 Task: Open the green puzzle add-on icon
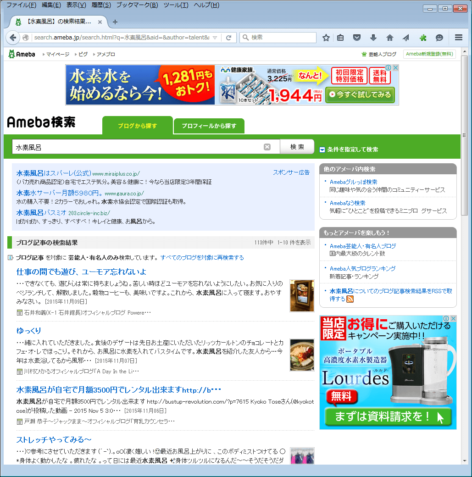pyautogui.click(x=423, y=38)
